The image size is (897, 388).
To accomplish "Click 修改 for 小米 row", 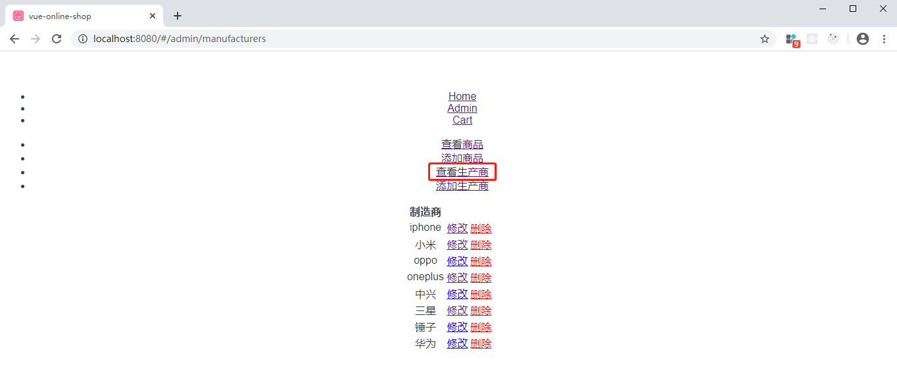I will [458, 245].
